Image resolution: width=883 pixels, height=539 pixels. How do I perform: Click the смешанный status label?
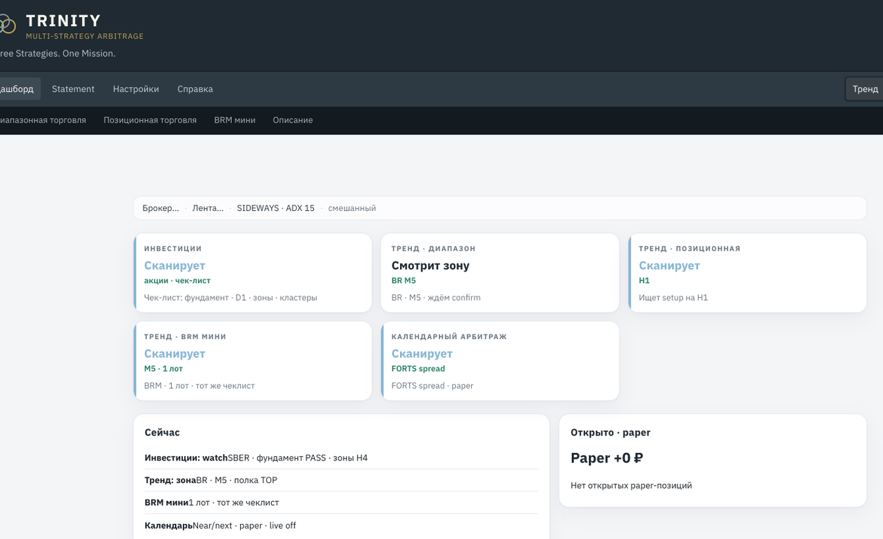pyautogui.click(x=352, y=208)
